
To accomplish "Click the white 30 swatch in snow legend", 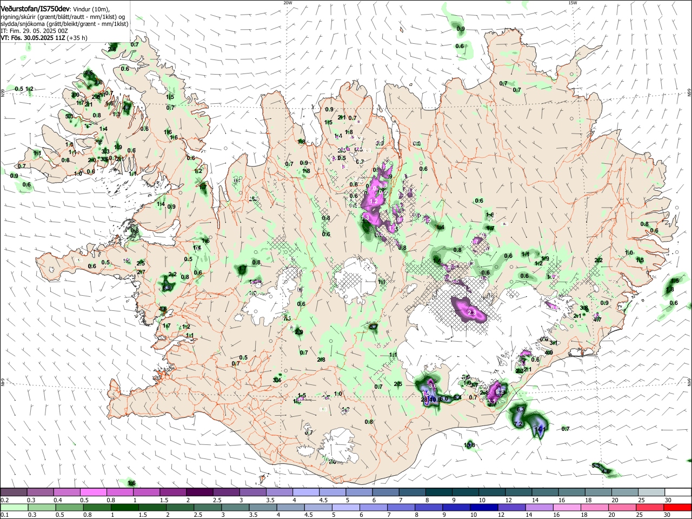I will tap(678, 492).
